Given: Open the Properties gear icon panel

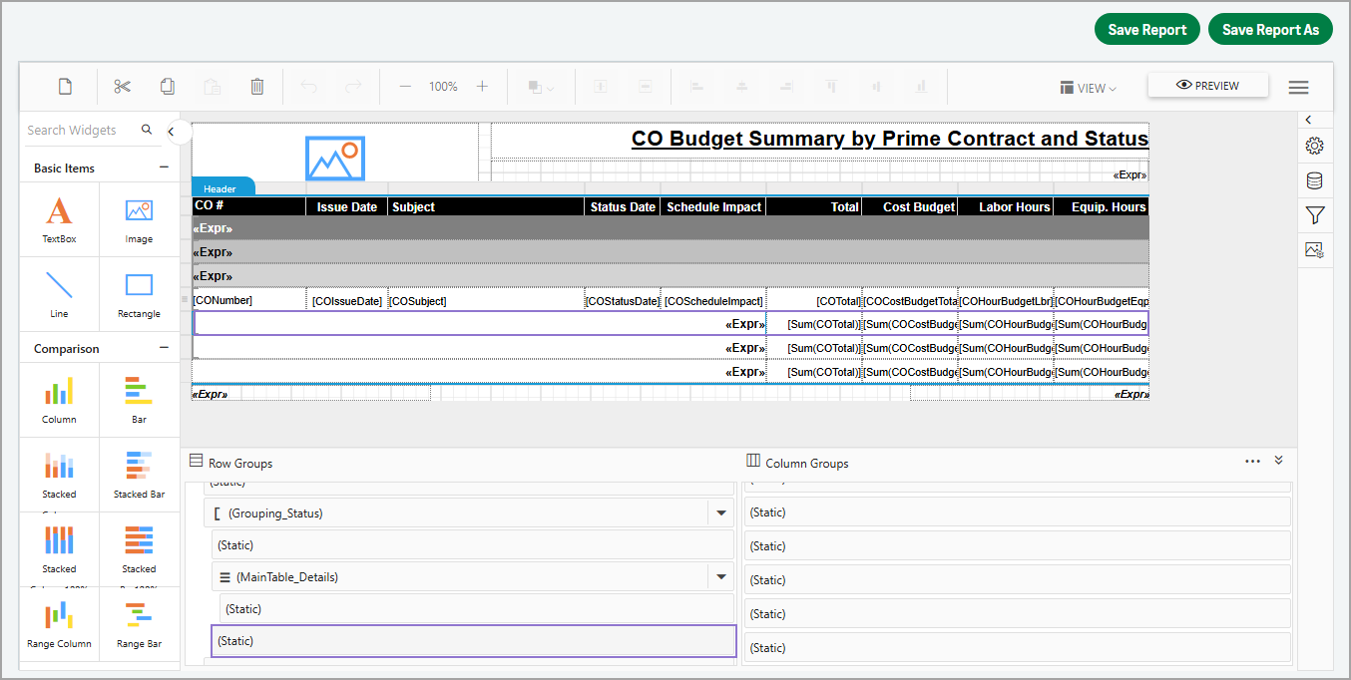Looking at the screenshot, I should 1314,147.
